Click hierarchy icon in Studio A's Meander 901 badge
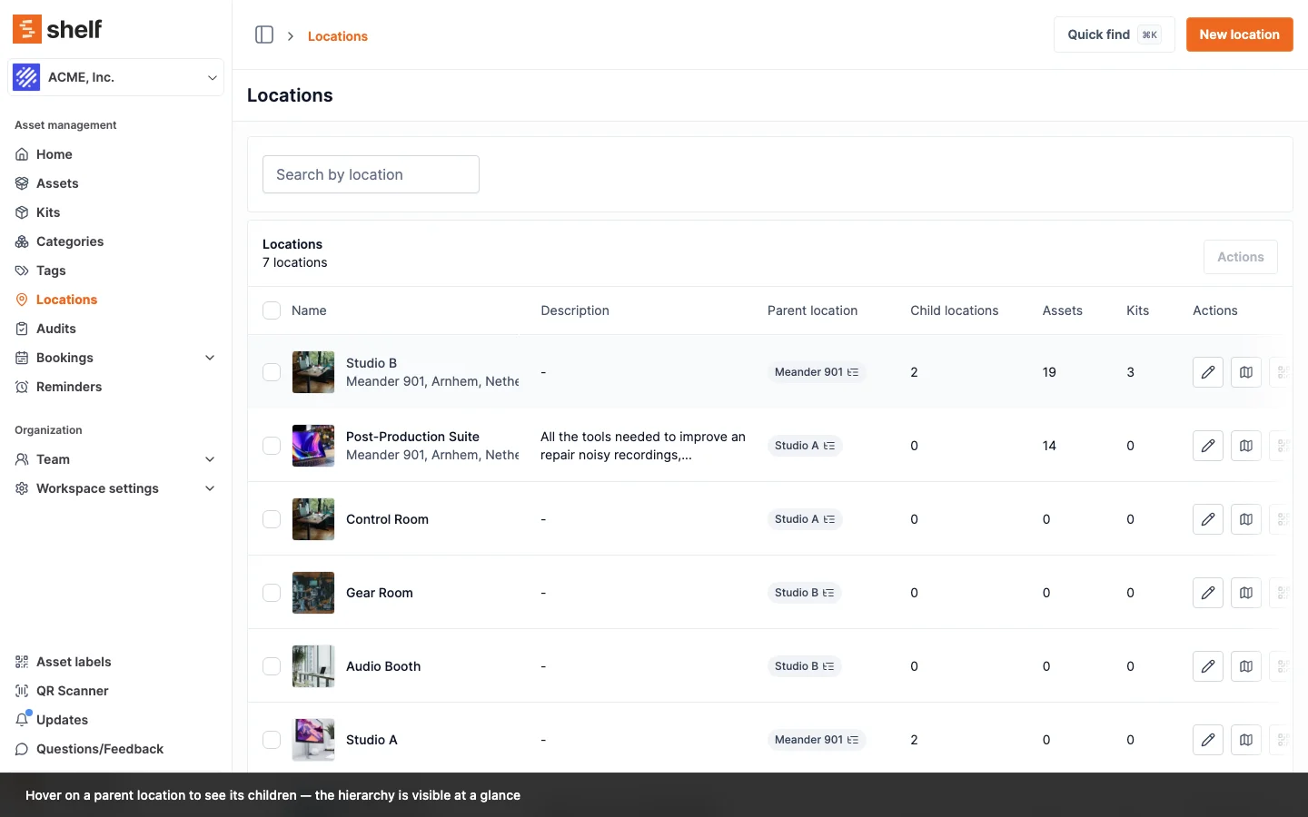 (x=853, y=740)
